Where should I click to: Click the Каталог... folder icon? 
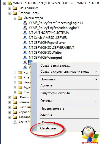coord(15,117)
